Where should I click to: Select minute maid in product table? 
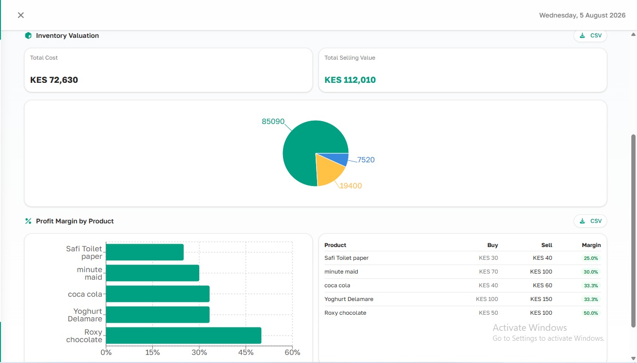click(341, 272)
